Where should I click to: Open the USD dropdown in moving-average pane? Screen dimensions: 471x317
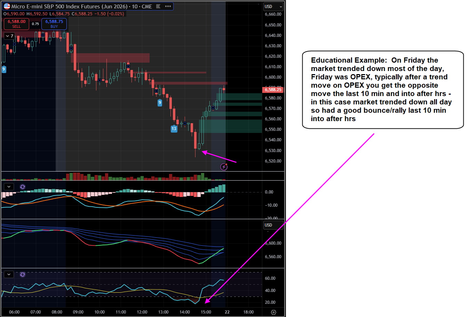[x=273, y=225]
